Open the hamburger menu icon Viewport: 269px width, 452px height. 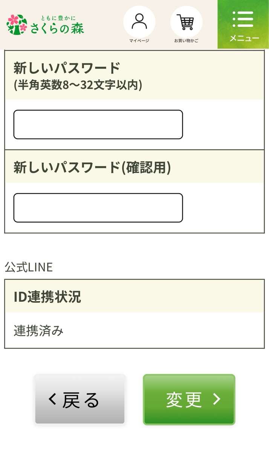[x=243, y=19]
